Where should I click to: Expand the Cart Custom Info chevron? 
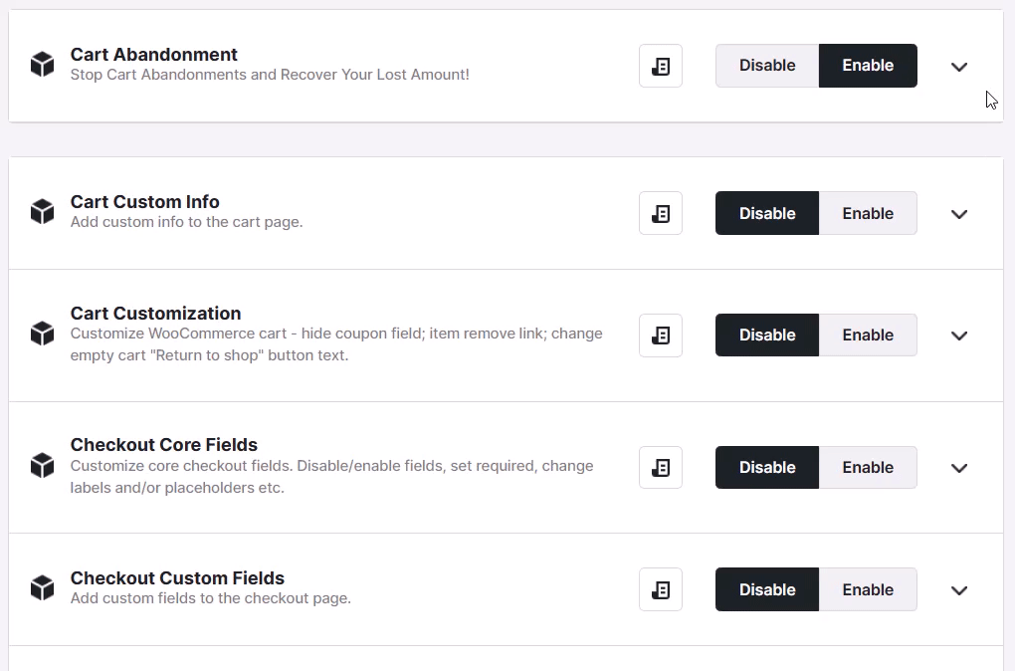tap(959, 214)
